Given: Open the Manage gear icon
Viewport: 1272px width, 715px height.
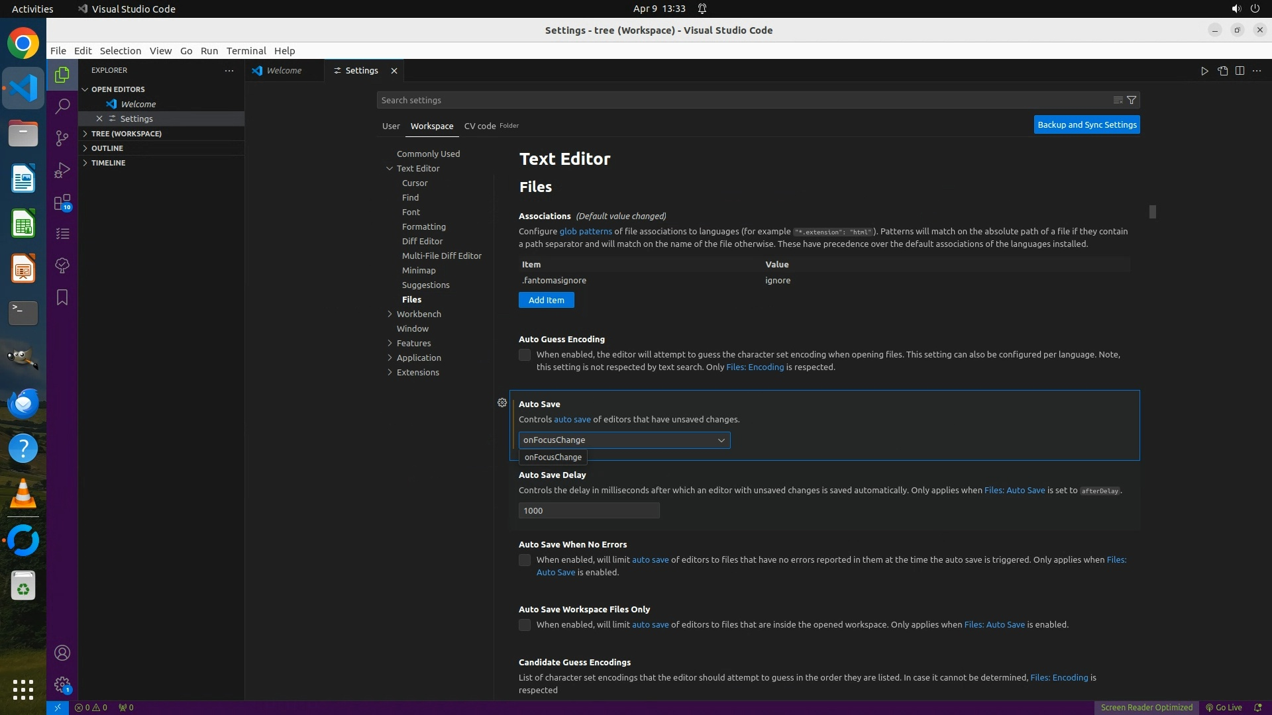Looking at the screenshot, I should [x=62, y=685].
